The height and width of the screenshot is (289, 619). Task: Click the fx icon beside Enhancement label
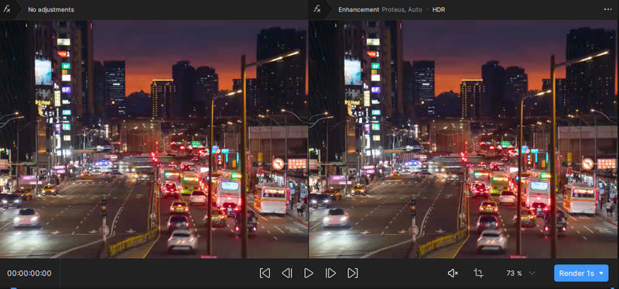[x=317, y=9]
